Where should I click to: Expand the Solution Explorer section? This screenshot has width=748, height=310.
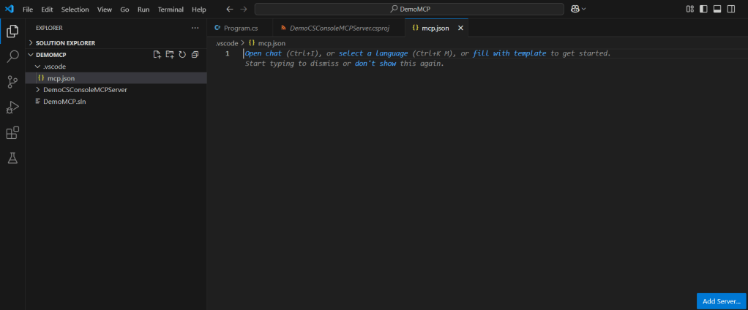pyautogui.click(x=65, y=43)
